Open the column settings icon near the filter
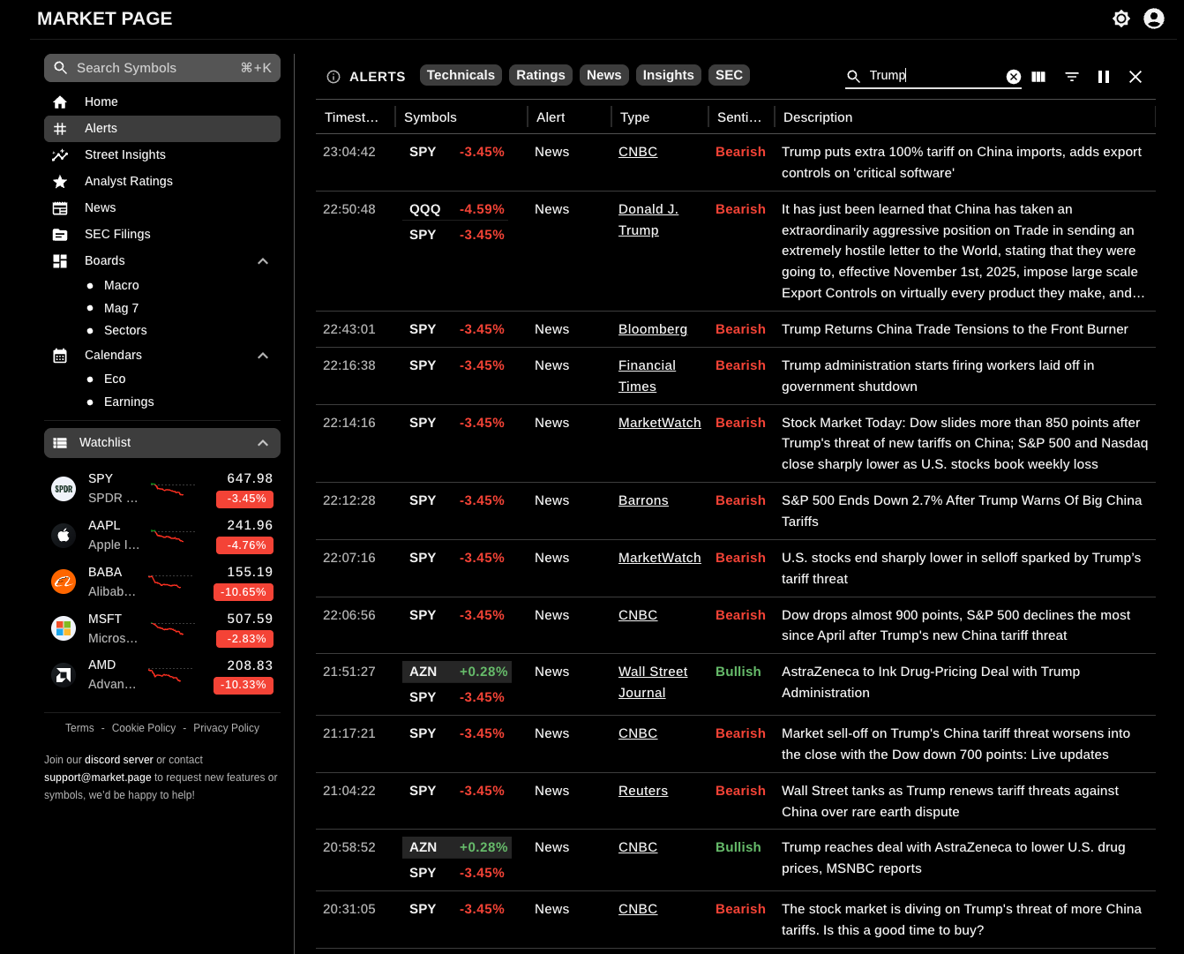This screenshot has height=954, width=1184. click(x=1038, y=77)
